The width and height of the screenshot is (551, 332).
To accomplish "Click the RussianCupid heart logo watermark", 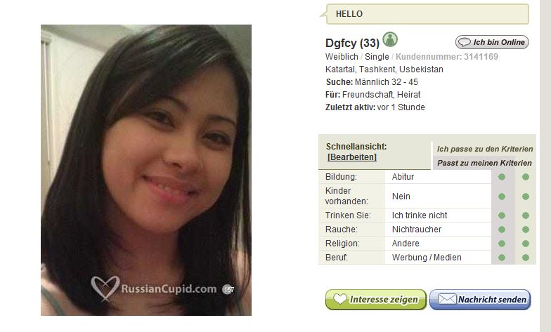I will click(x=105, y=288).
